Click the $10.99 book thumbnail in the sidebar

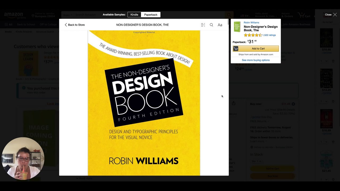[326, 119]
